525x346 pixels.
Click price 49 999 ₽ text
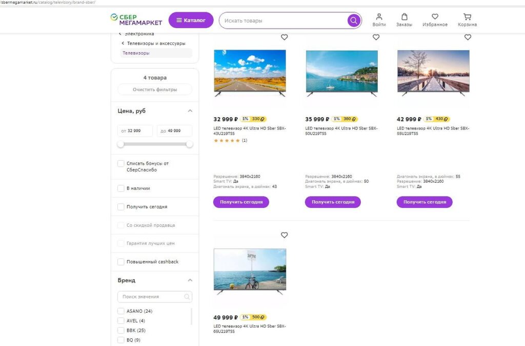pos(226,317)
